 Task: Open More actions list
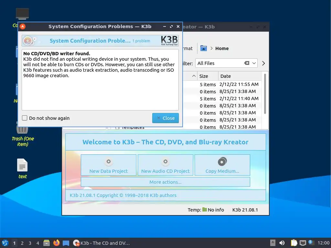pos(165,182)
